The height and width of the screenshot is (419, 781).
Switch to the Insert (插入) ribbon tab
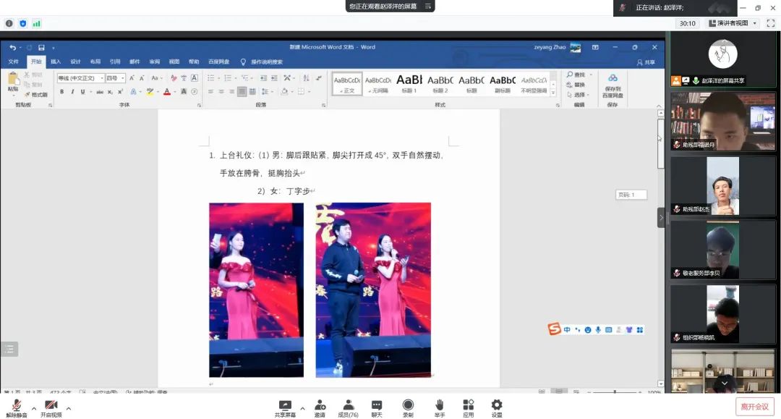point(56,62)
